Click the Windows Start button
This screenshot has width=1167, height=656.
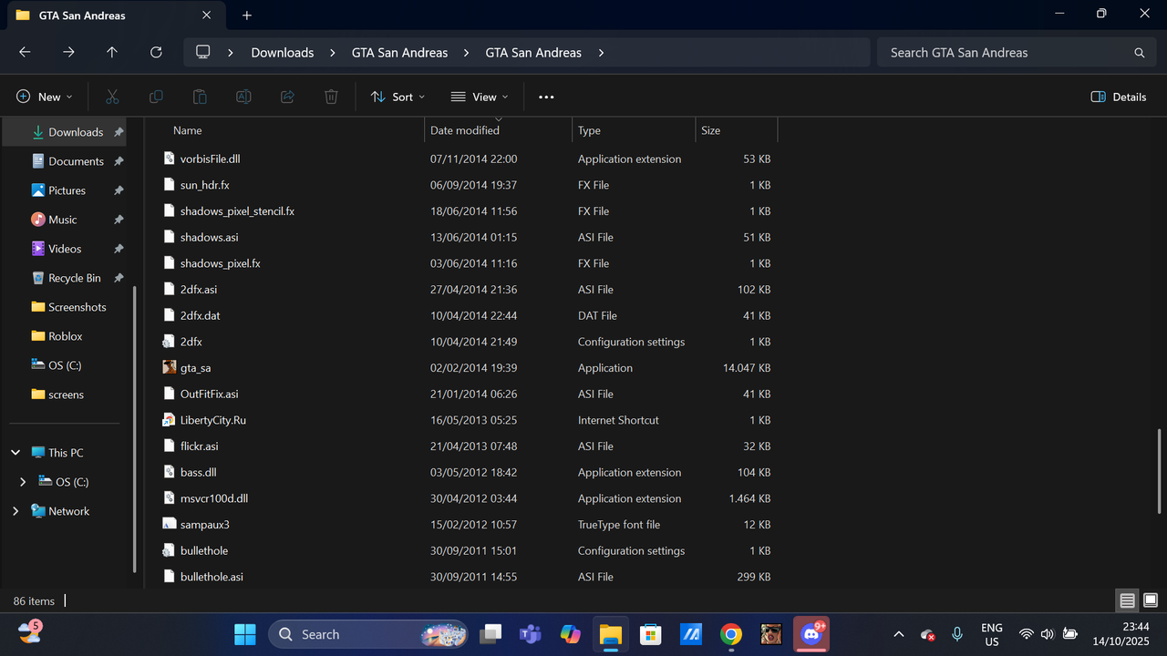point(245,634)
